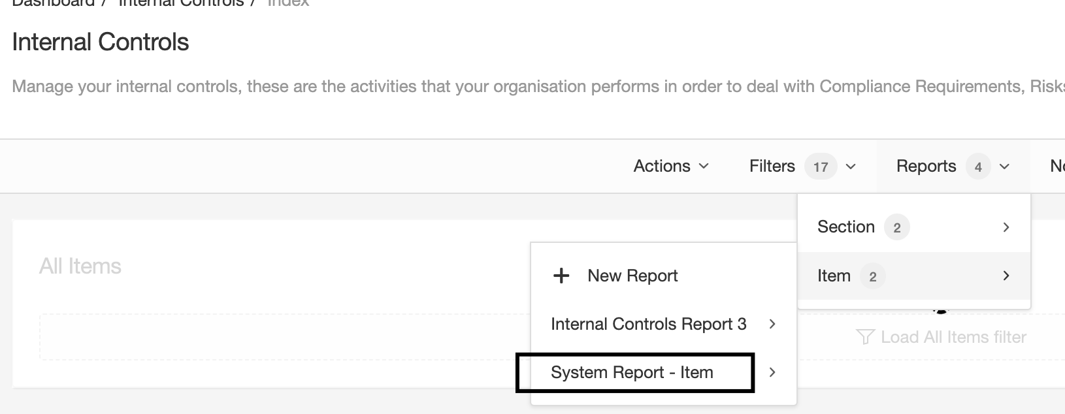Click the funnel icon for All Items filter

pos(865,337)
